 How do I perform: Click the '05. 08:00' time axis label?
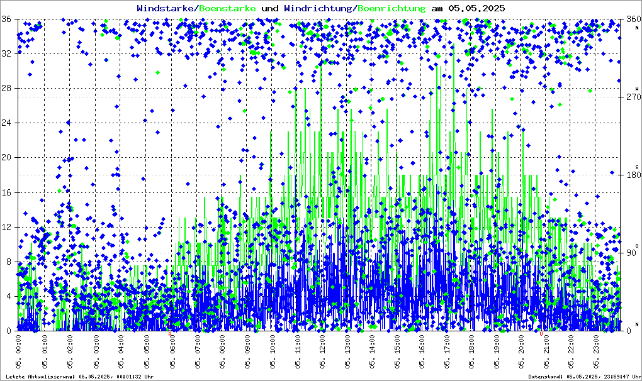point(222,351)
